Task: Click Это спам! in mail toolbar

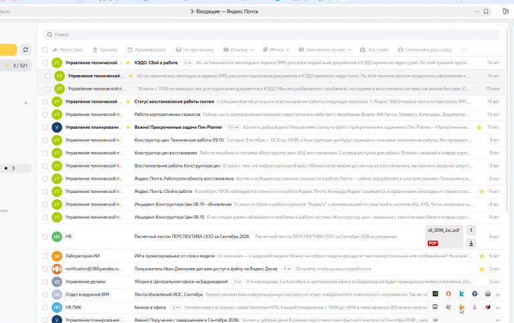Action: click(x=374, y=50)
